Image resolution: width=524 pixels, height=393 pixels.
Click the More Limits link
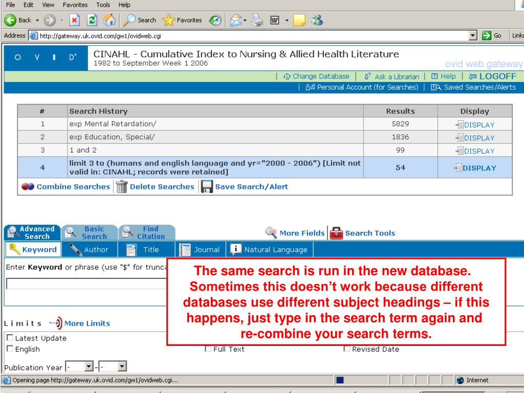pos(87,323)
